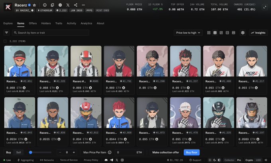Image resolution: width=271 pixels, height=163 pixels.
Task: Click the Buy floor button
Action: click(192, 152)
